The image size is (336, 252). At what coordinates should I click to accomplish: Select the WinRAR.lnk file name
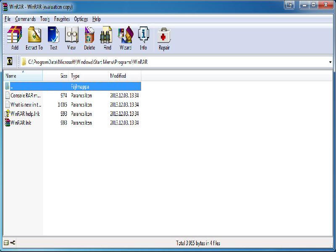click(21, 123)
